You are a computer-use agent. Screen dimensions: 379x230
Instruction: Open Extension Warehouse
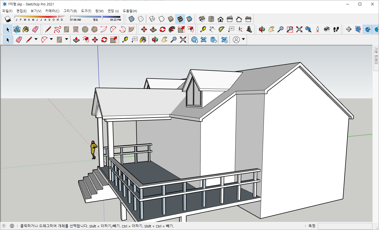click(x=203, y=40)
